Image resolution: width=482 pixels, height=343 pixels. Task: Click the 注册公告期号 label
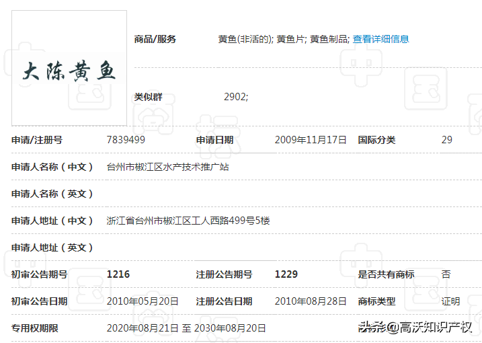pyautogui.click(x=224, y=274)
